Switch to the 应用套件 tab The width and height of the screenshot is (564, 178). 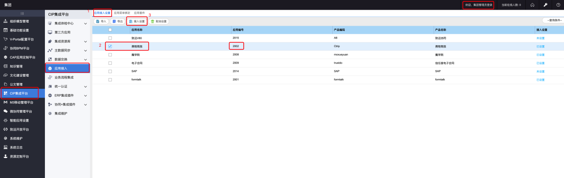point(139,13)
